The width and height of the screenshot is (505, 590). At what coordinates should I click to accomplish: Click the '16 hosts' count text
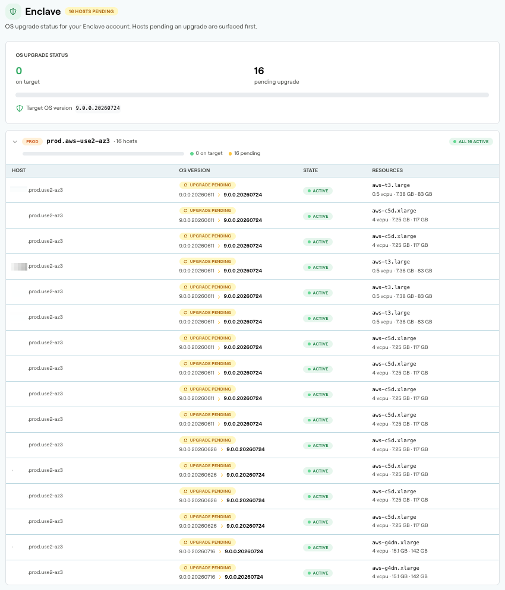(126, 141)
